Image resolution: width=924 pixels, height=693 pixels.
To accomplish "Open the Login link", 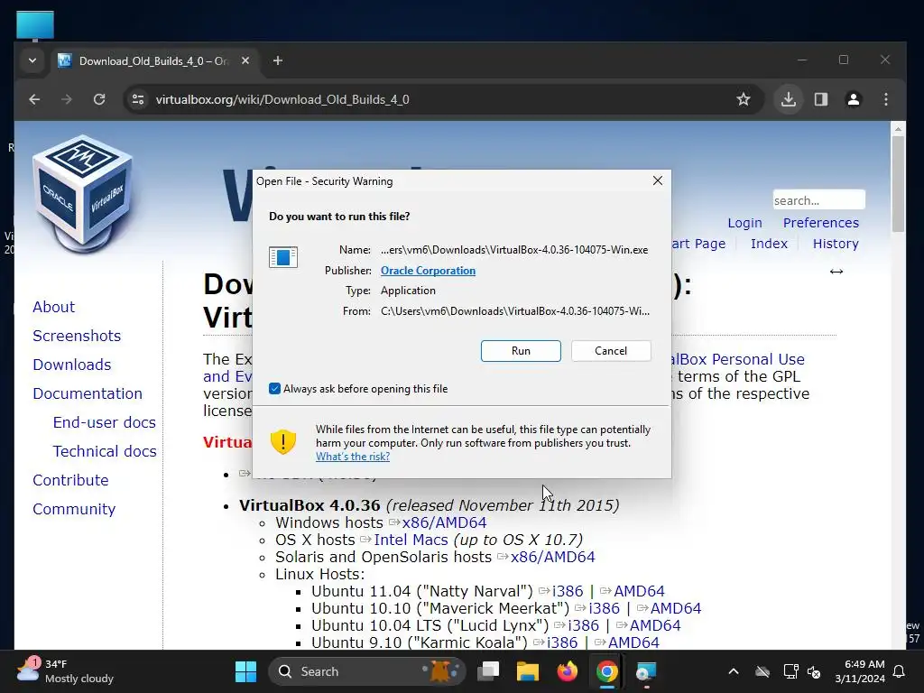I will coord(744,223).
